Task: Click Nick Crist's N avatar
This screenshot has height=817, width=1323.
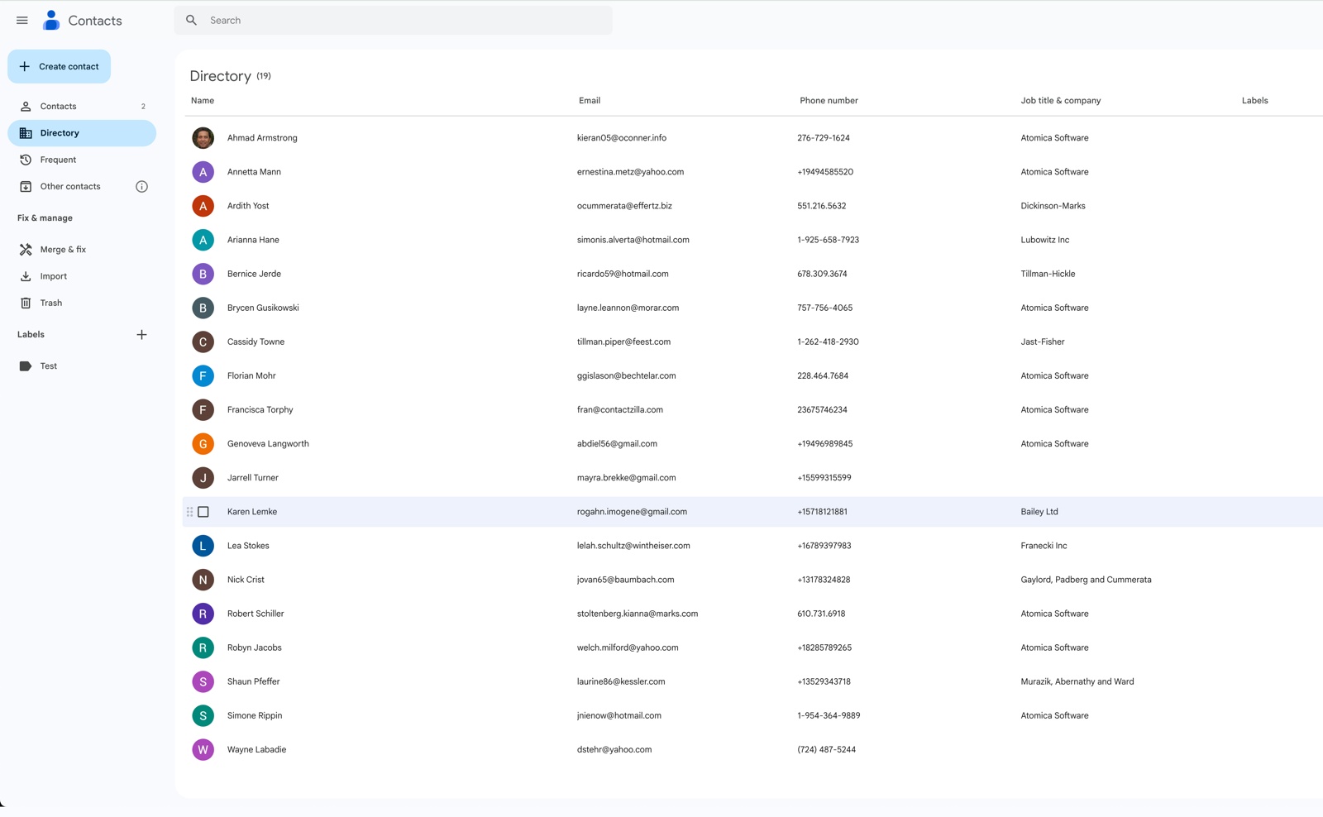Action: 203,580
